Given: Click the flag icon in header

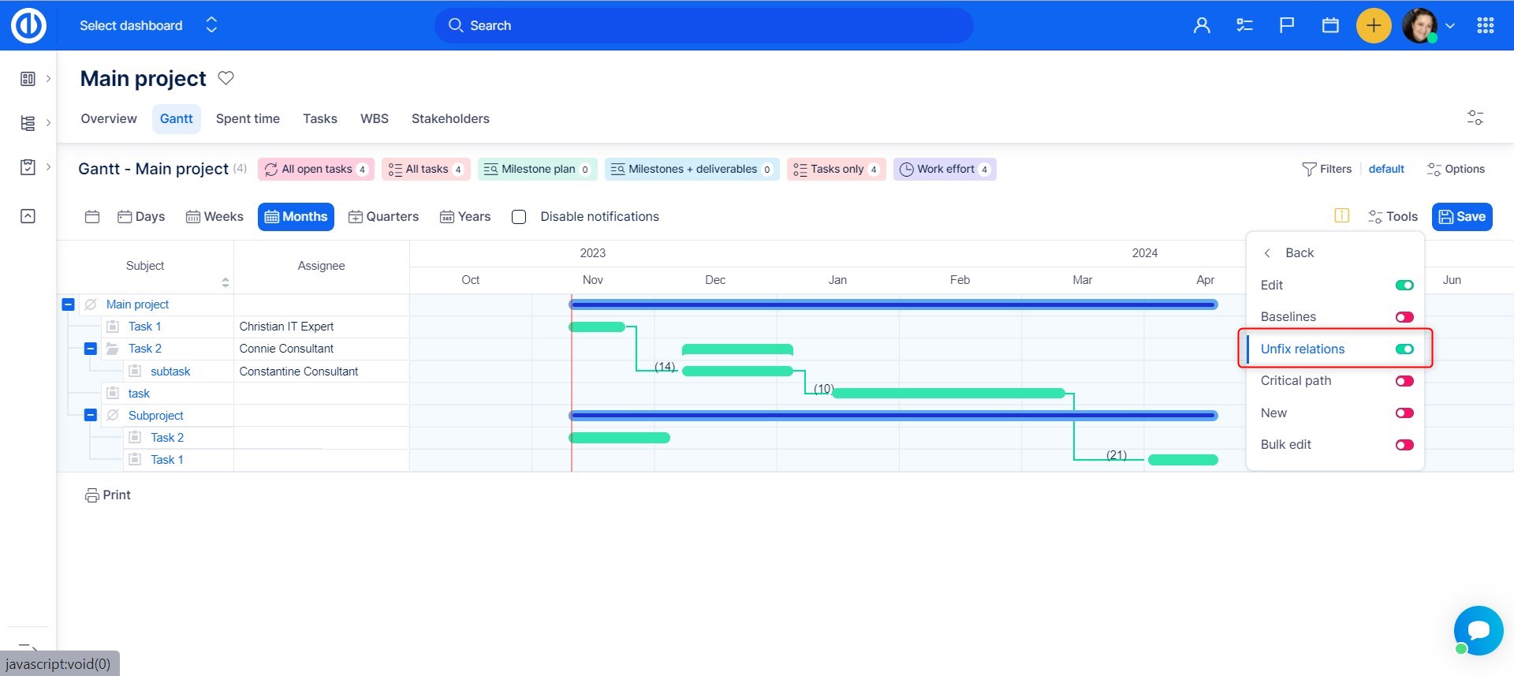Looking at the screenshot, I should [x=1287, y=26].
